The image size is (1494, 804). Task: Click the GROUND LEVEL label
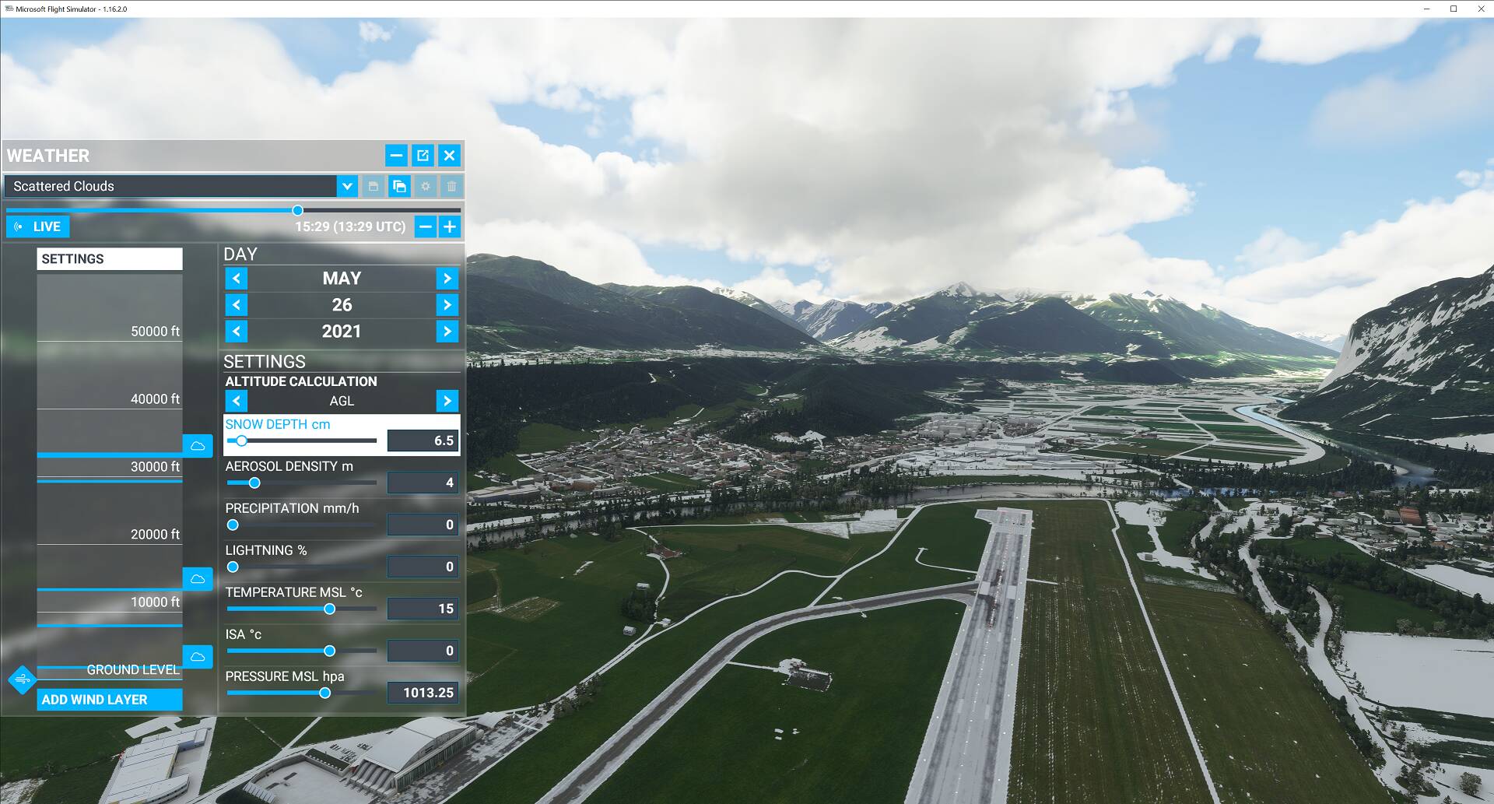tap(133, 670)
